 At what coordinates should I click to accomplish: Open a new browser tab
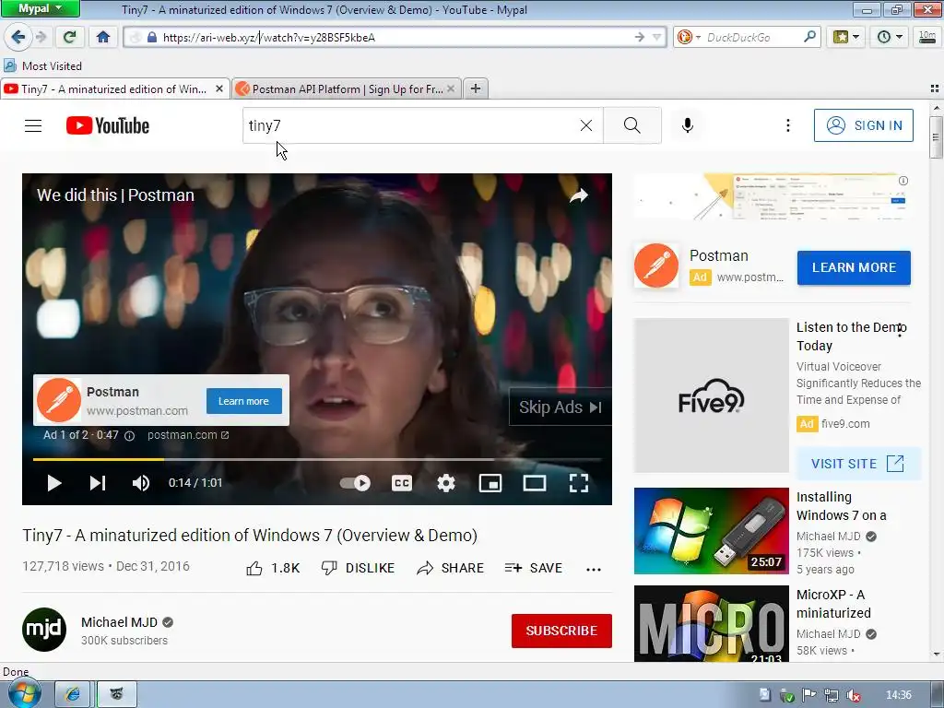pos(476,88)
